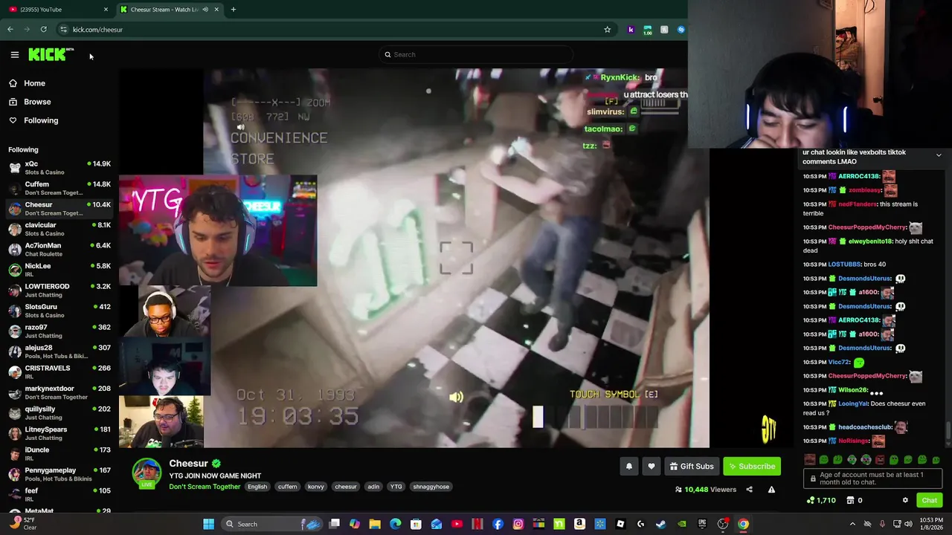952x535 pixels.
Task: Select the adin tag
Action: 373,487
